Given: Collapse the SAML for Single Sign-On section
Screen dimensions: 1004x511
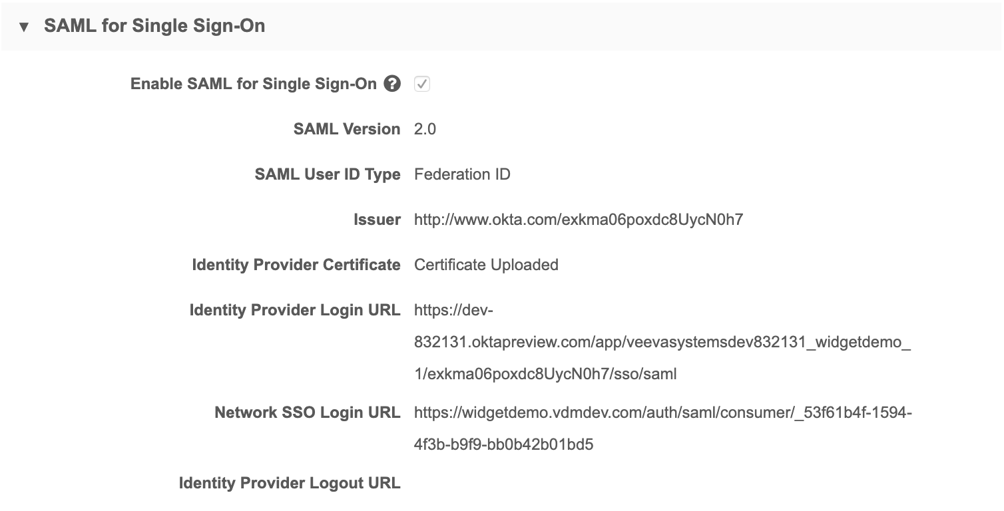Looking at the screenshot, I should click(x=25, y=27).
